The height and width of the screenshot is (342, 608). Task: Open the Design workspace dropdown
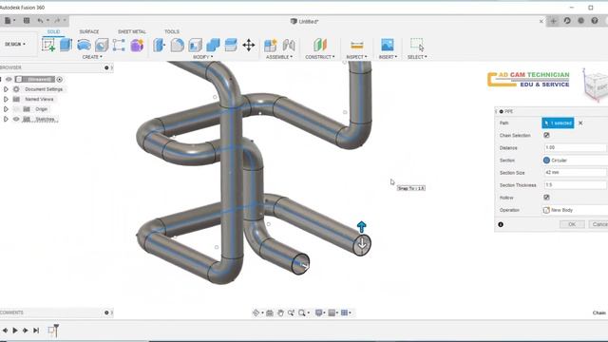pyautogui.click(x=15, y=45)
